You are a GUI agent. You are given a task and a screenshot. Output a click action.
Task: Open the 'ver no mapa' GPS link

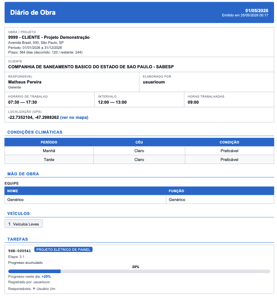coord(74,118)
